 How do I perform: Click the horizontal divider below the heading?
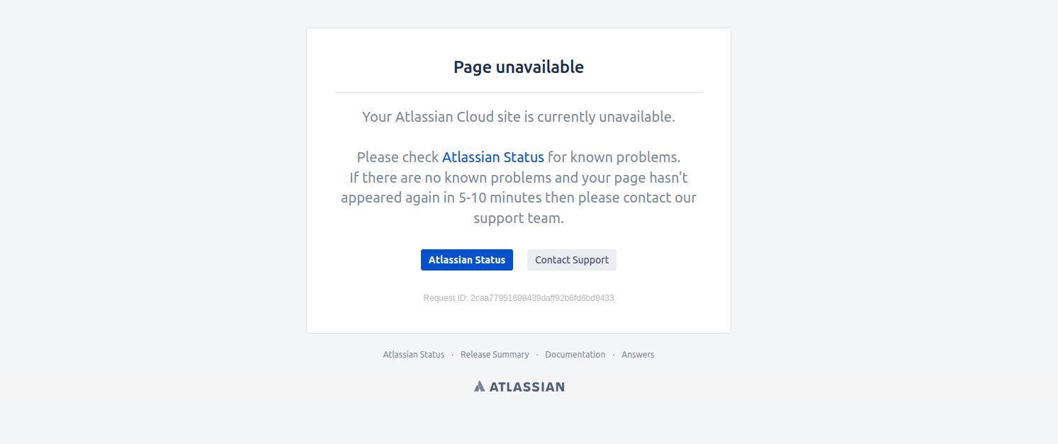[x=519, y=92]
